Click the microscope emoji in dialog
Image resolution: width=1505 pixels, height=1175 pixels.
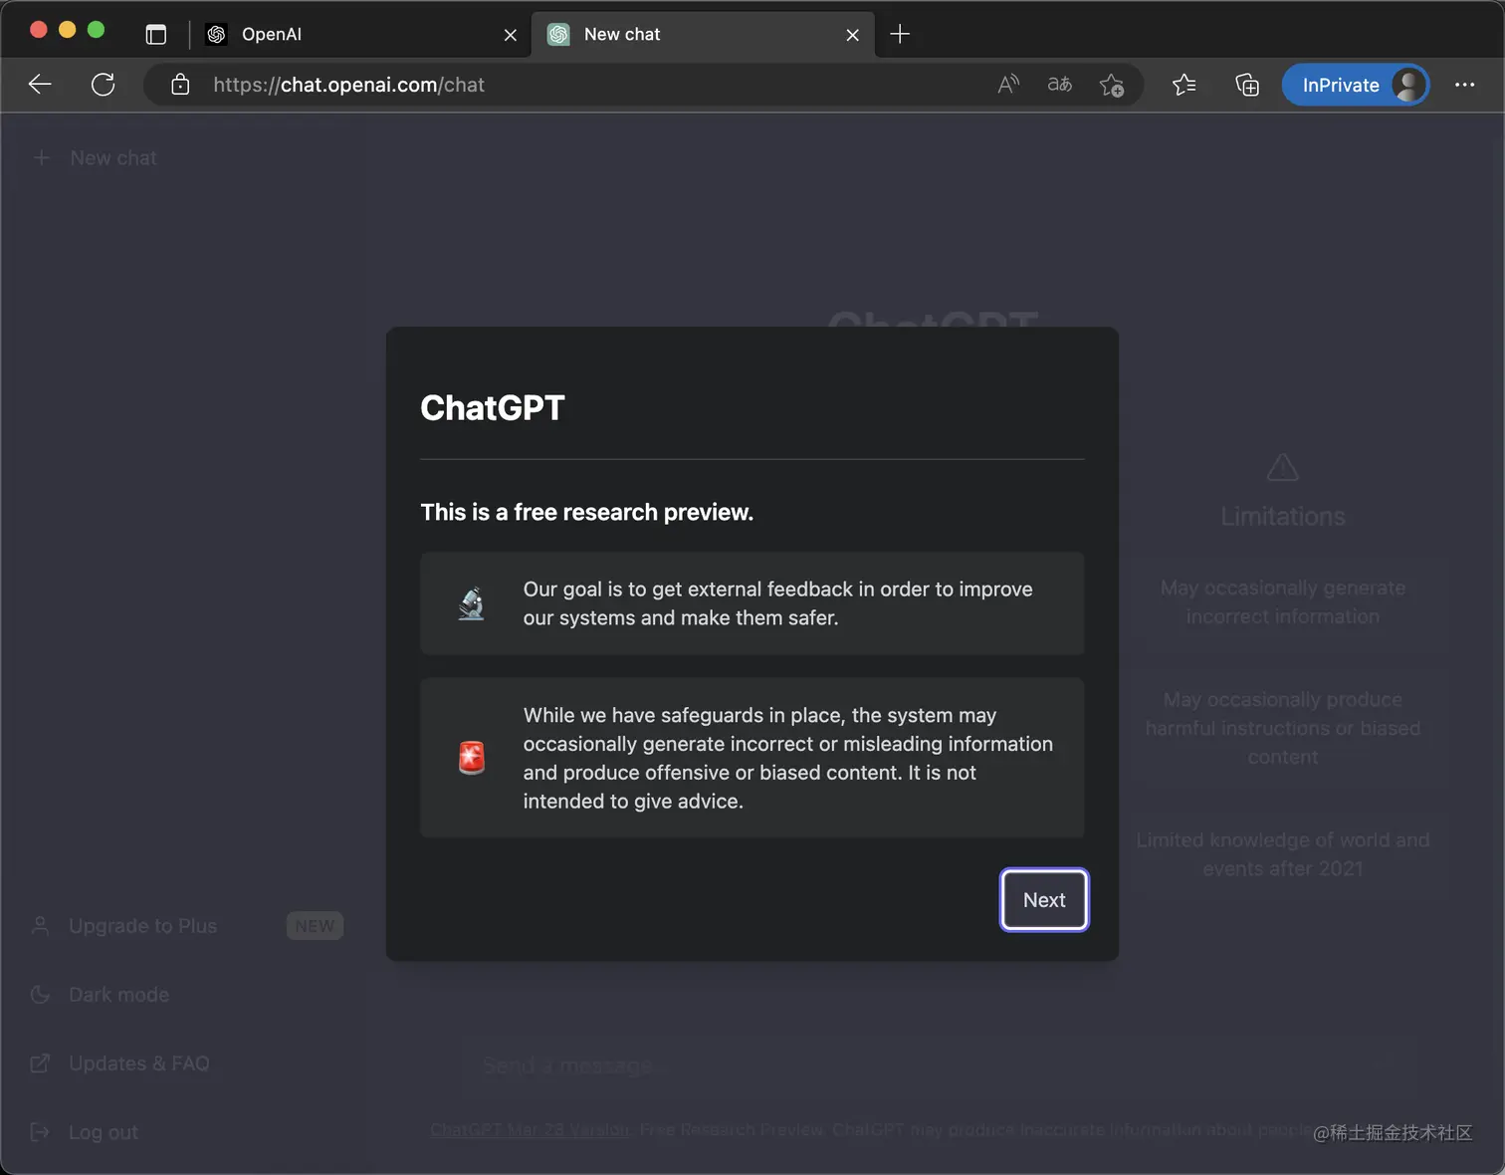click(472, 603)
